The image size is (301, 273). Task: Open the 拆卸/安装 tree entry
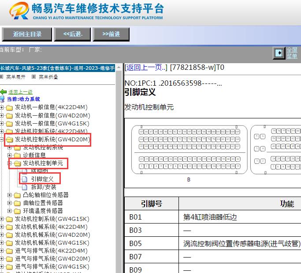click(x=44, y=187)
